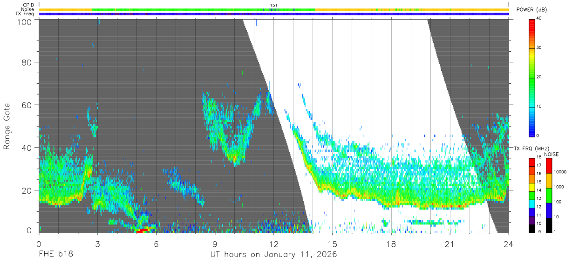Click the CPID value 151
Viewport: 572px width, 264px height.
(x=274, y=5)
